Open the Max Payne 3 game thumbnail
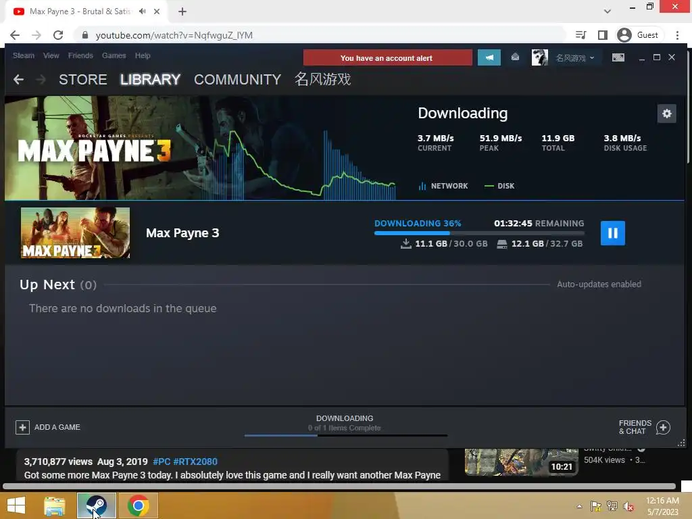This screenshot has width=692, height=519. [75, 232]
